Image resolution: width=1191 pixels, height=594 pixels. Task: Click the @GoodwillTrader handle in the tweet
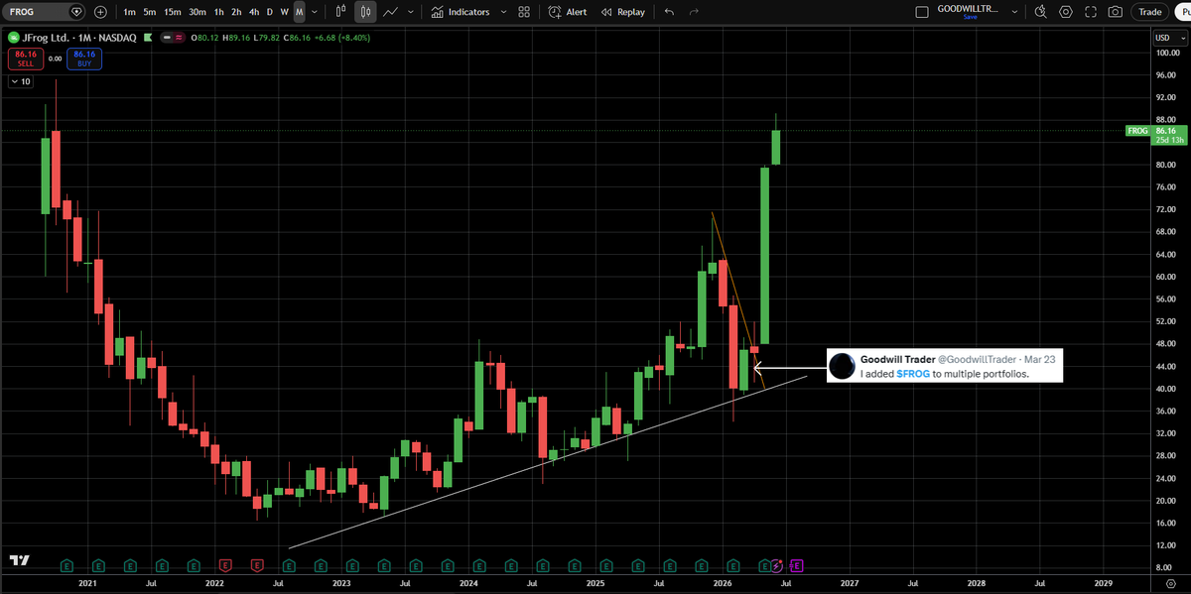(976, 359)
